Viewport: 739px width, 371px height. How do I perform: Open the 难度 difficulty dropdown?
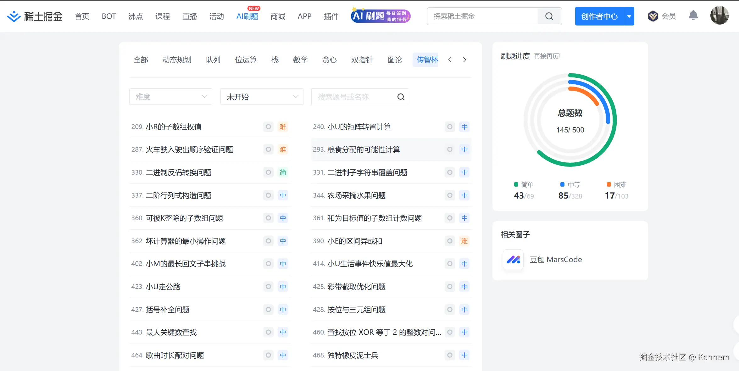coord(170,97)
